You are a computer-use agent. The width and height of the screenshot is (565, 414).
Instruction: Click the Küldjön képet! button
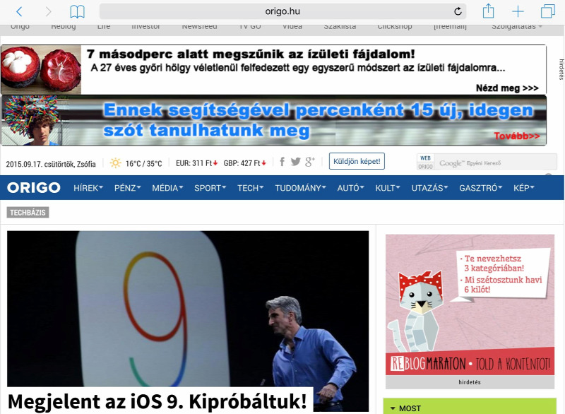[357, 161]
